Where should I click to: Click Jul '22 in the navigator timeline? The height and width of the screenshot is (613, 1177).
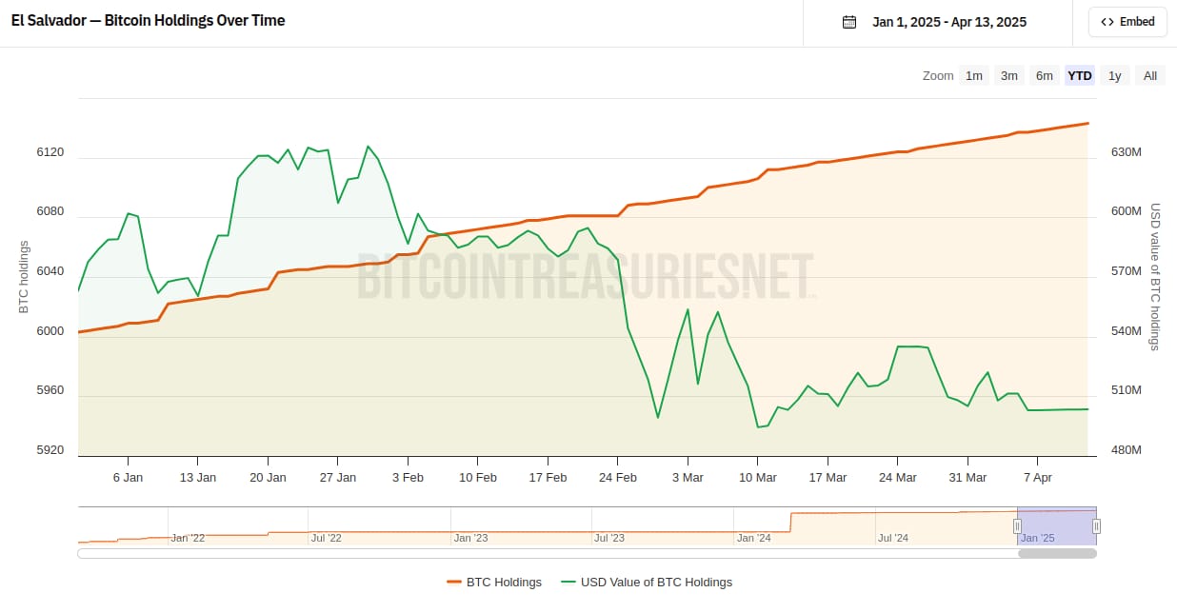pyautogui.click(x=326, y=538)
